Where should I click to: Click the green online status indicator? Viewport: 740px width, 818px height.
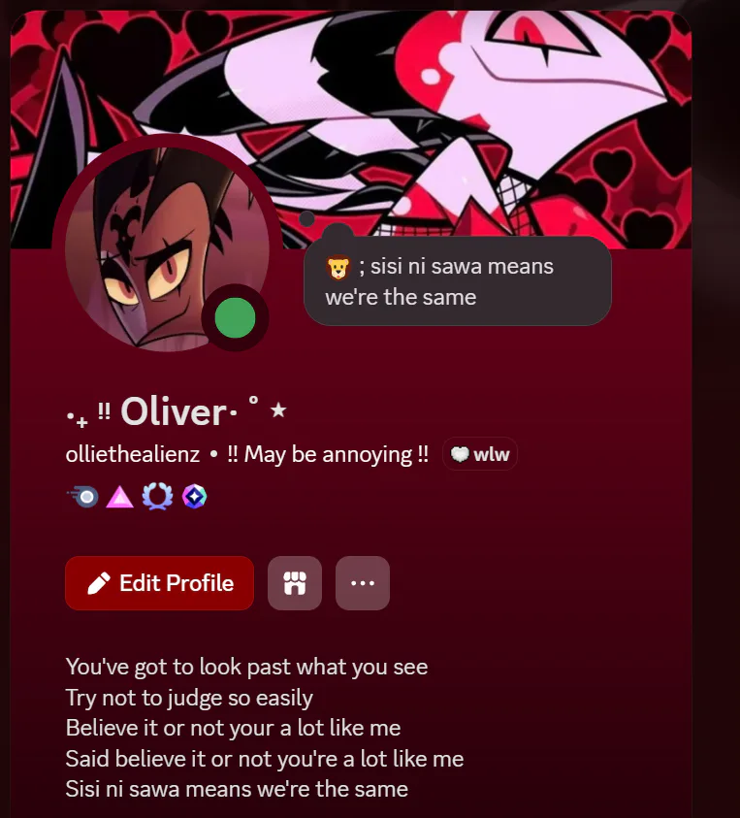coord(236,317)
